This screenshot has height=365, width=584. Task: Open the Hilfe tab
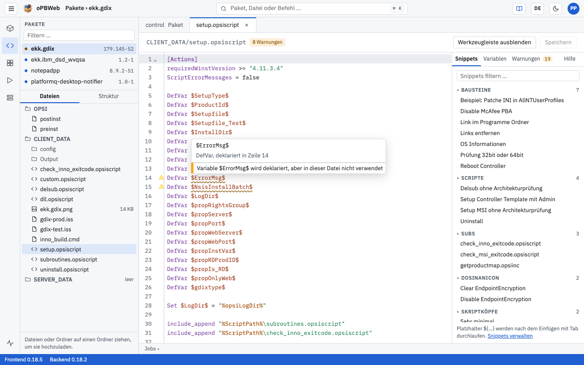click(x=569, y=59)
